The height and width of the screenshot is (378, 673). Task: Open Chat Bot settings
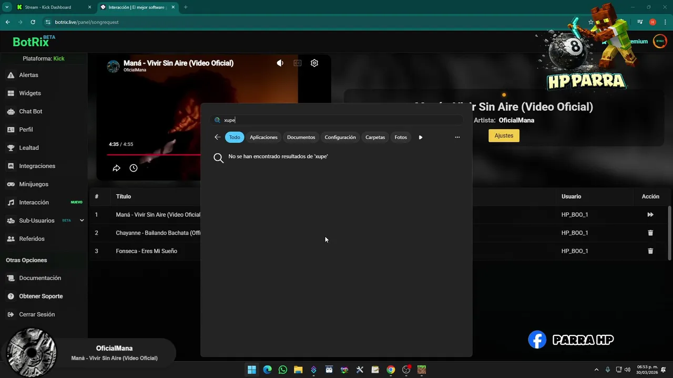pyautogui.click(x=30, y=111)
